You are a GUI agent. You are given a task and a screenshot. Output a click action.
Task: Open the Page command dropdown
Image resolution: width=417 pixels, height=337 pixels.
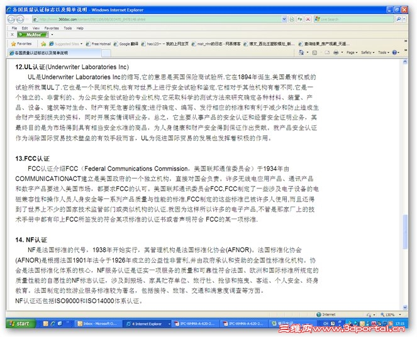[x=352, y=52]
